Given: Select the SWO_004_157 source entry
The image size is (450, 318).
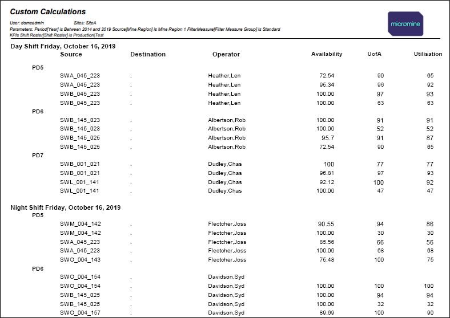Looking at the screenshot, I should 80,313.
